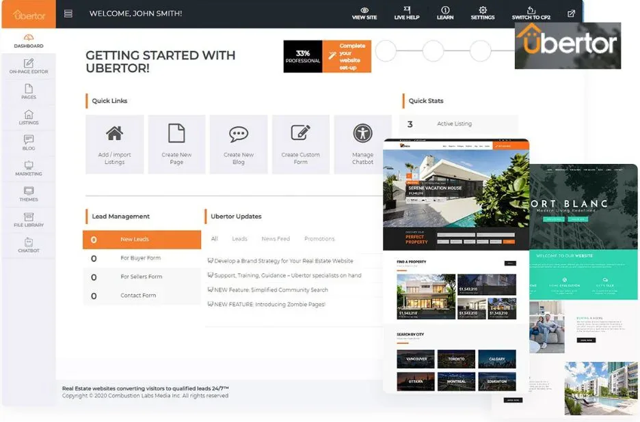Select the New Leads row
640x422 pixels.
pos(142,240)
